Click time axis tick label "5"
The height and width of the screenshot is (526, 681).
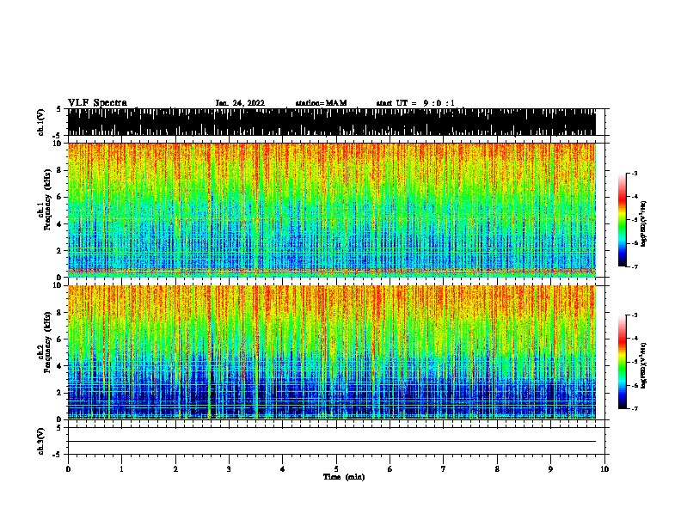coord(336,469)
